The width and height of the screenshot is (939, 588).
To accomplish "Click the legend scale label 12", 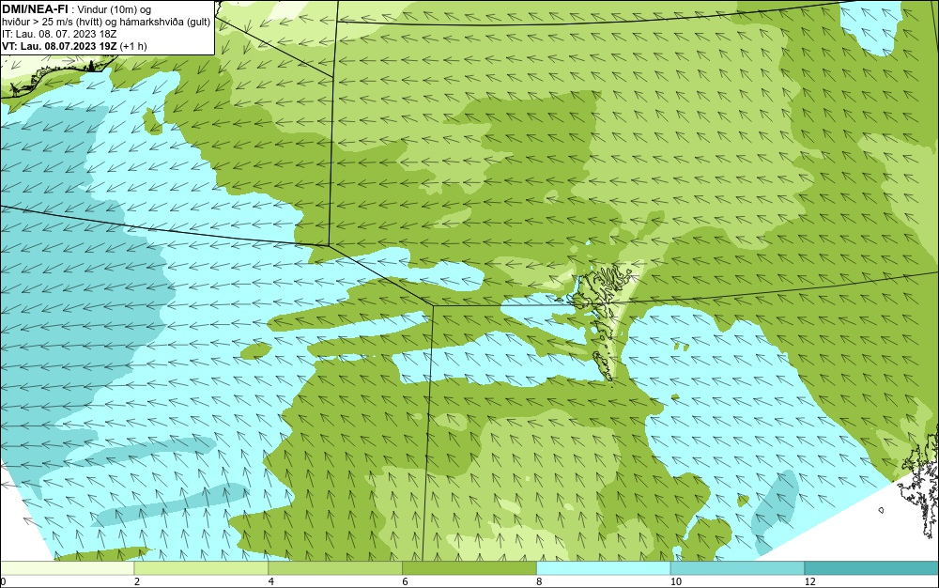I will 810,581.
